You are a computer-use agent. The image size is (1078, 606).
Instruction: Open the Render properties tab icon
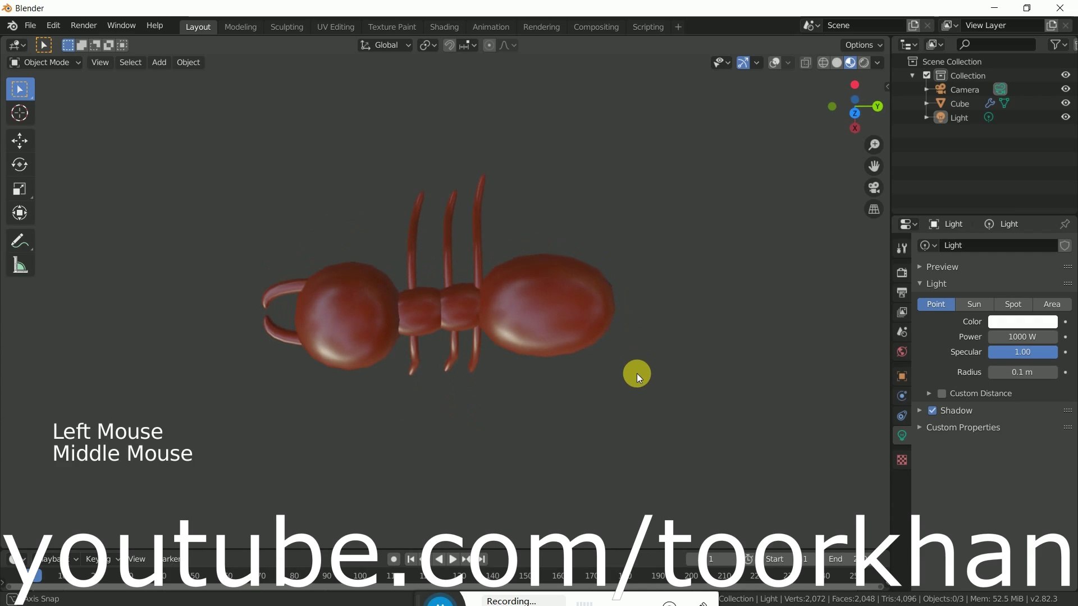pyautogui.click(x=902, y=273)
